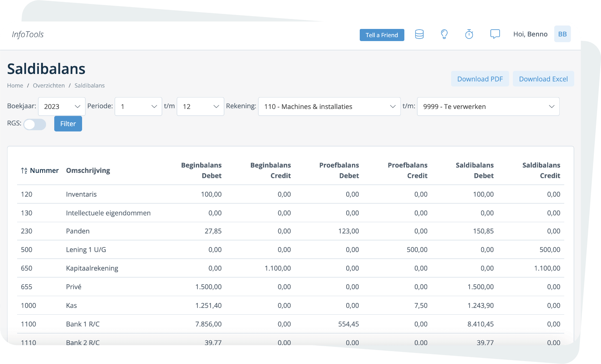
Task: Click the Bank 1 R/C description
Action: [x=83, y=324]
